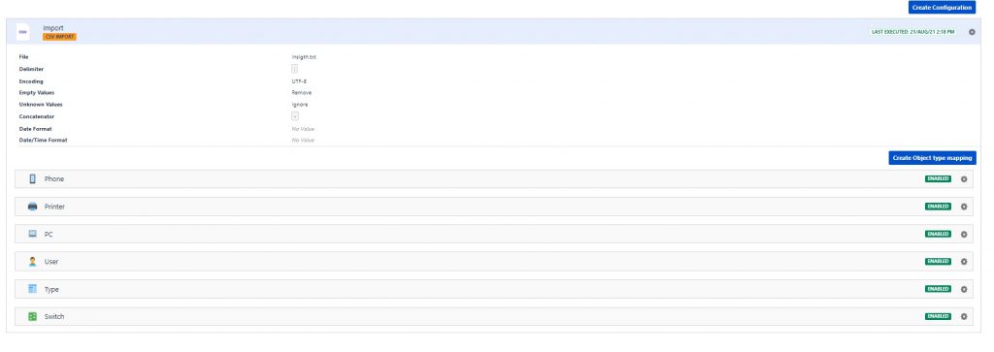
Task: Click the Create Configuration button
Action: click(942, 8)
